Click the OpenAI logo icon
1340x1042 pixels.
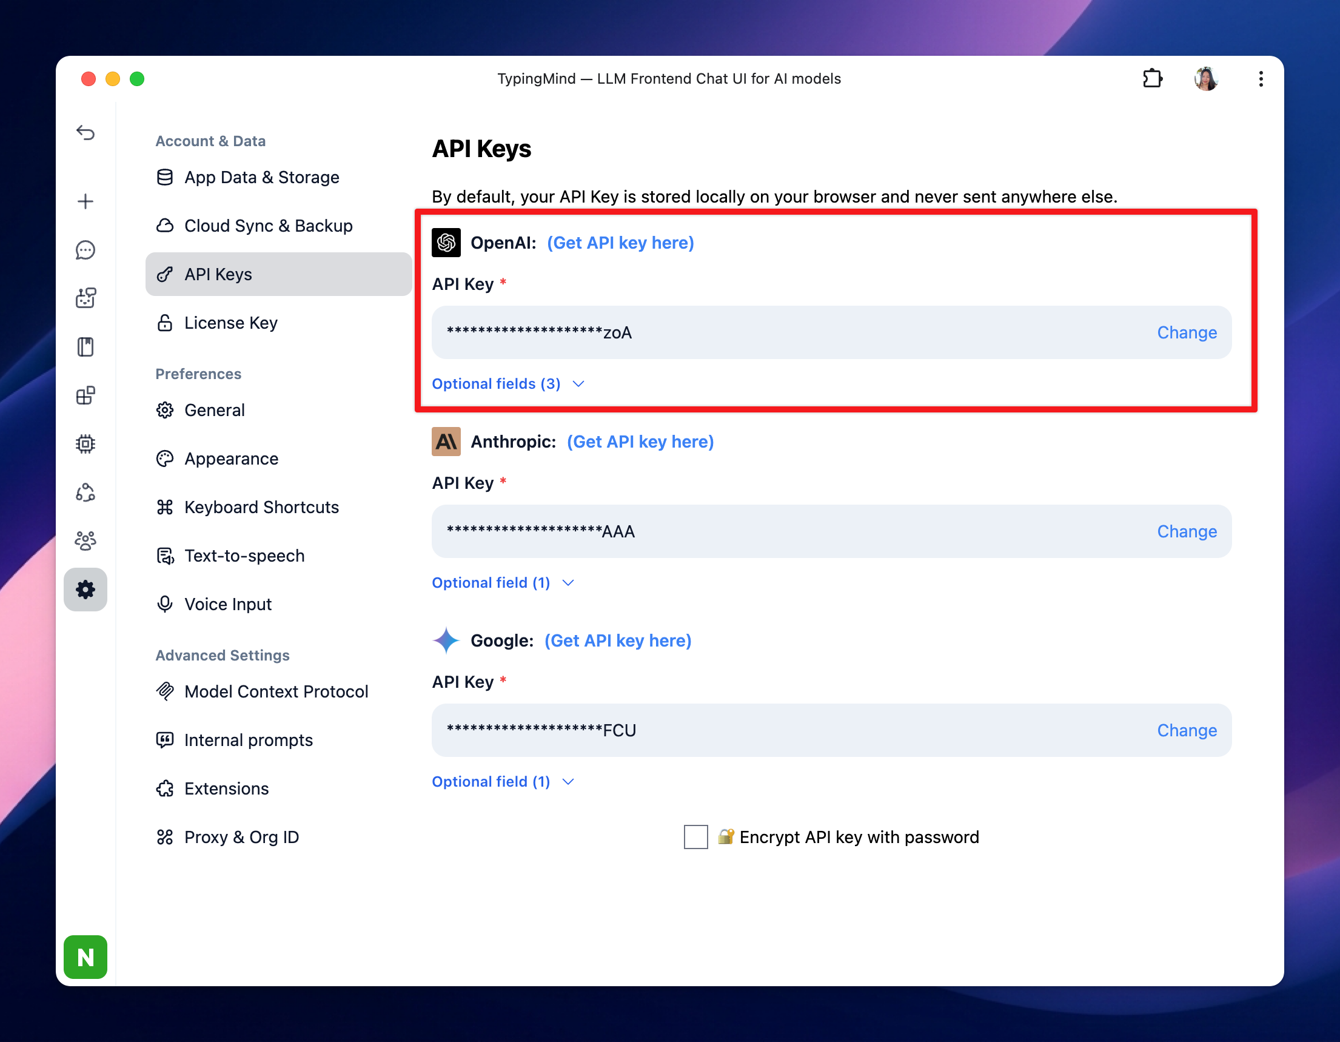click(446, 243)
